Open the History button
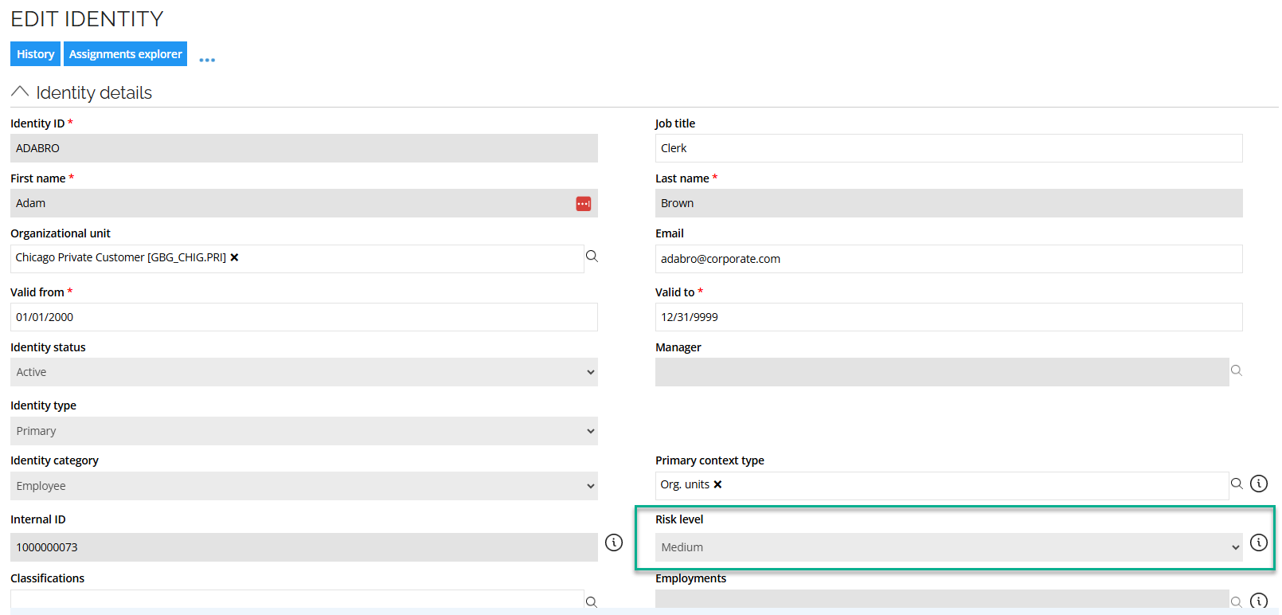The image size is (1282, 615). 35,54
